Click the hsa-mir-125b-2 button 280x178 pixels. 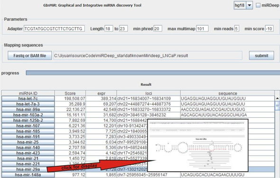[28, 121]
